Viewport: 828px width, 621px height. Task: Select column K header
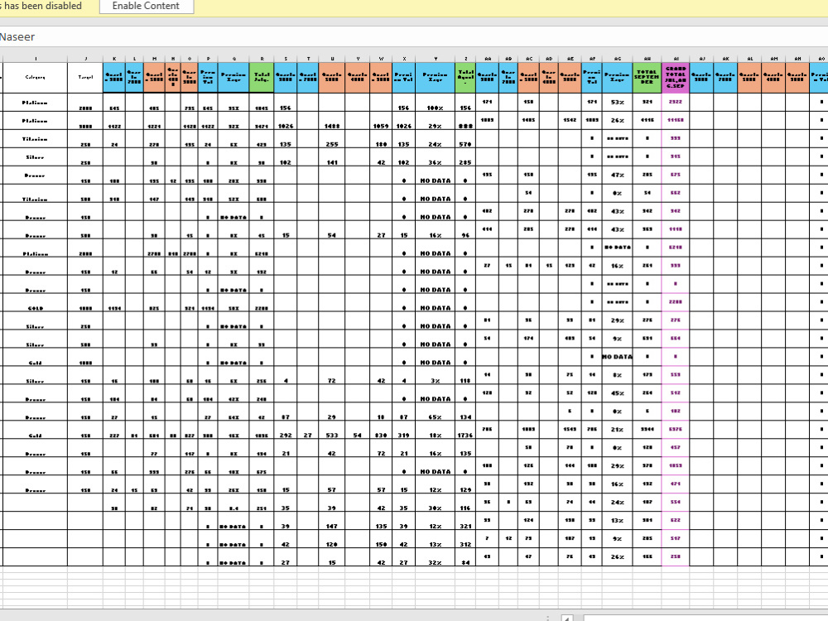114,58
